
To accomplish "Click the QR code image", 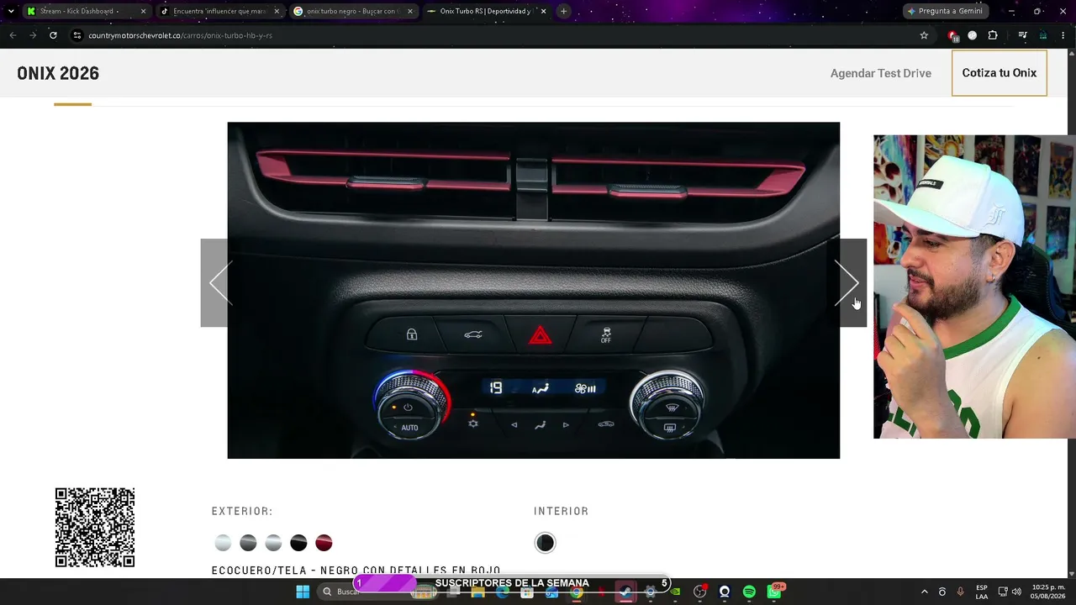I will click(95, 528).
